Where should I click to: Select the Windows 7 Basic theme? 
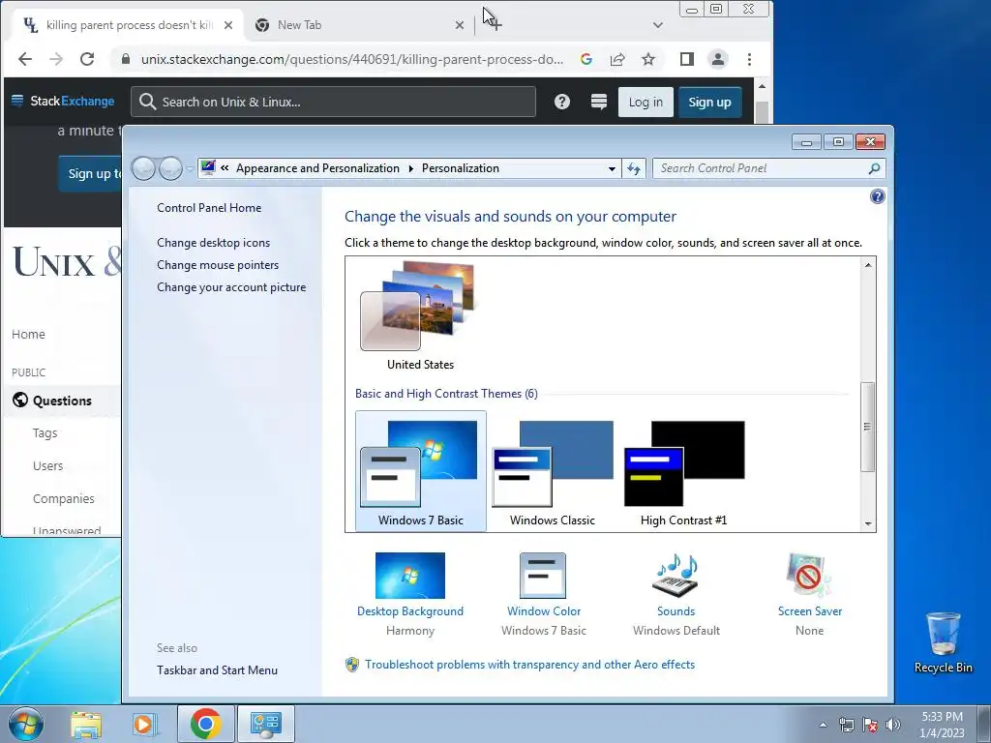click(421, 471)
